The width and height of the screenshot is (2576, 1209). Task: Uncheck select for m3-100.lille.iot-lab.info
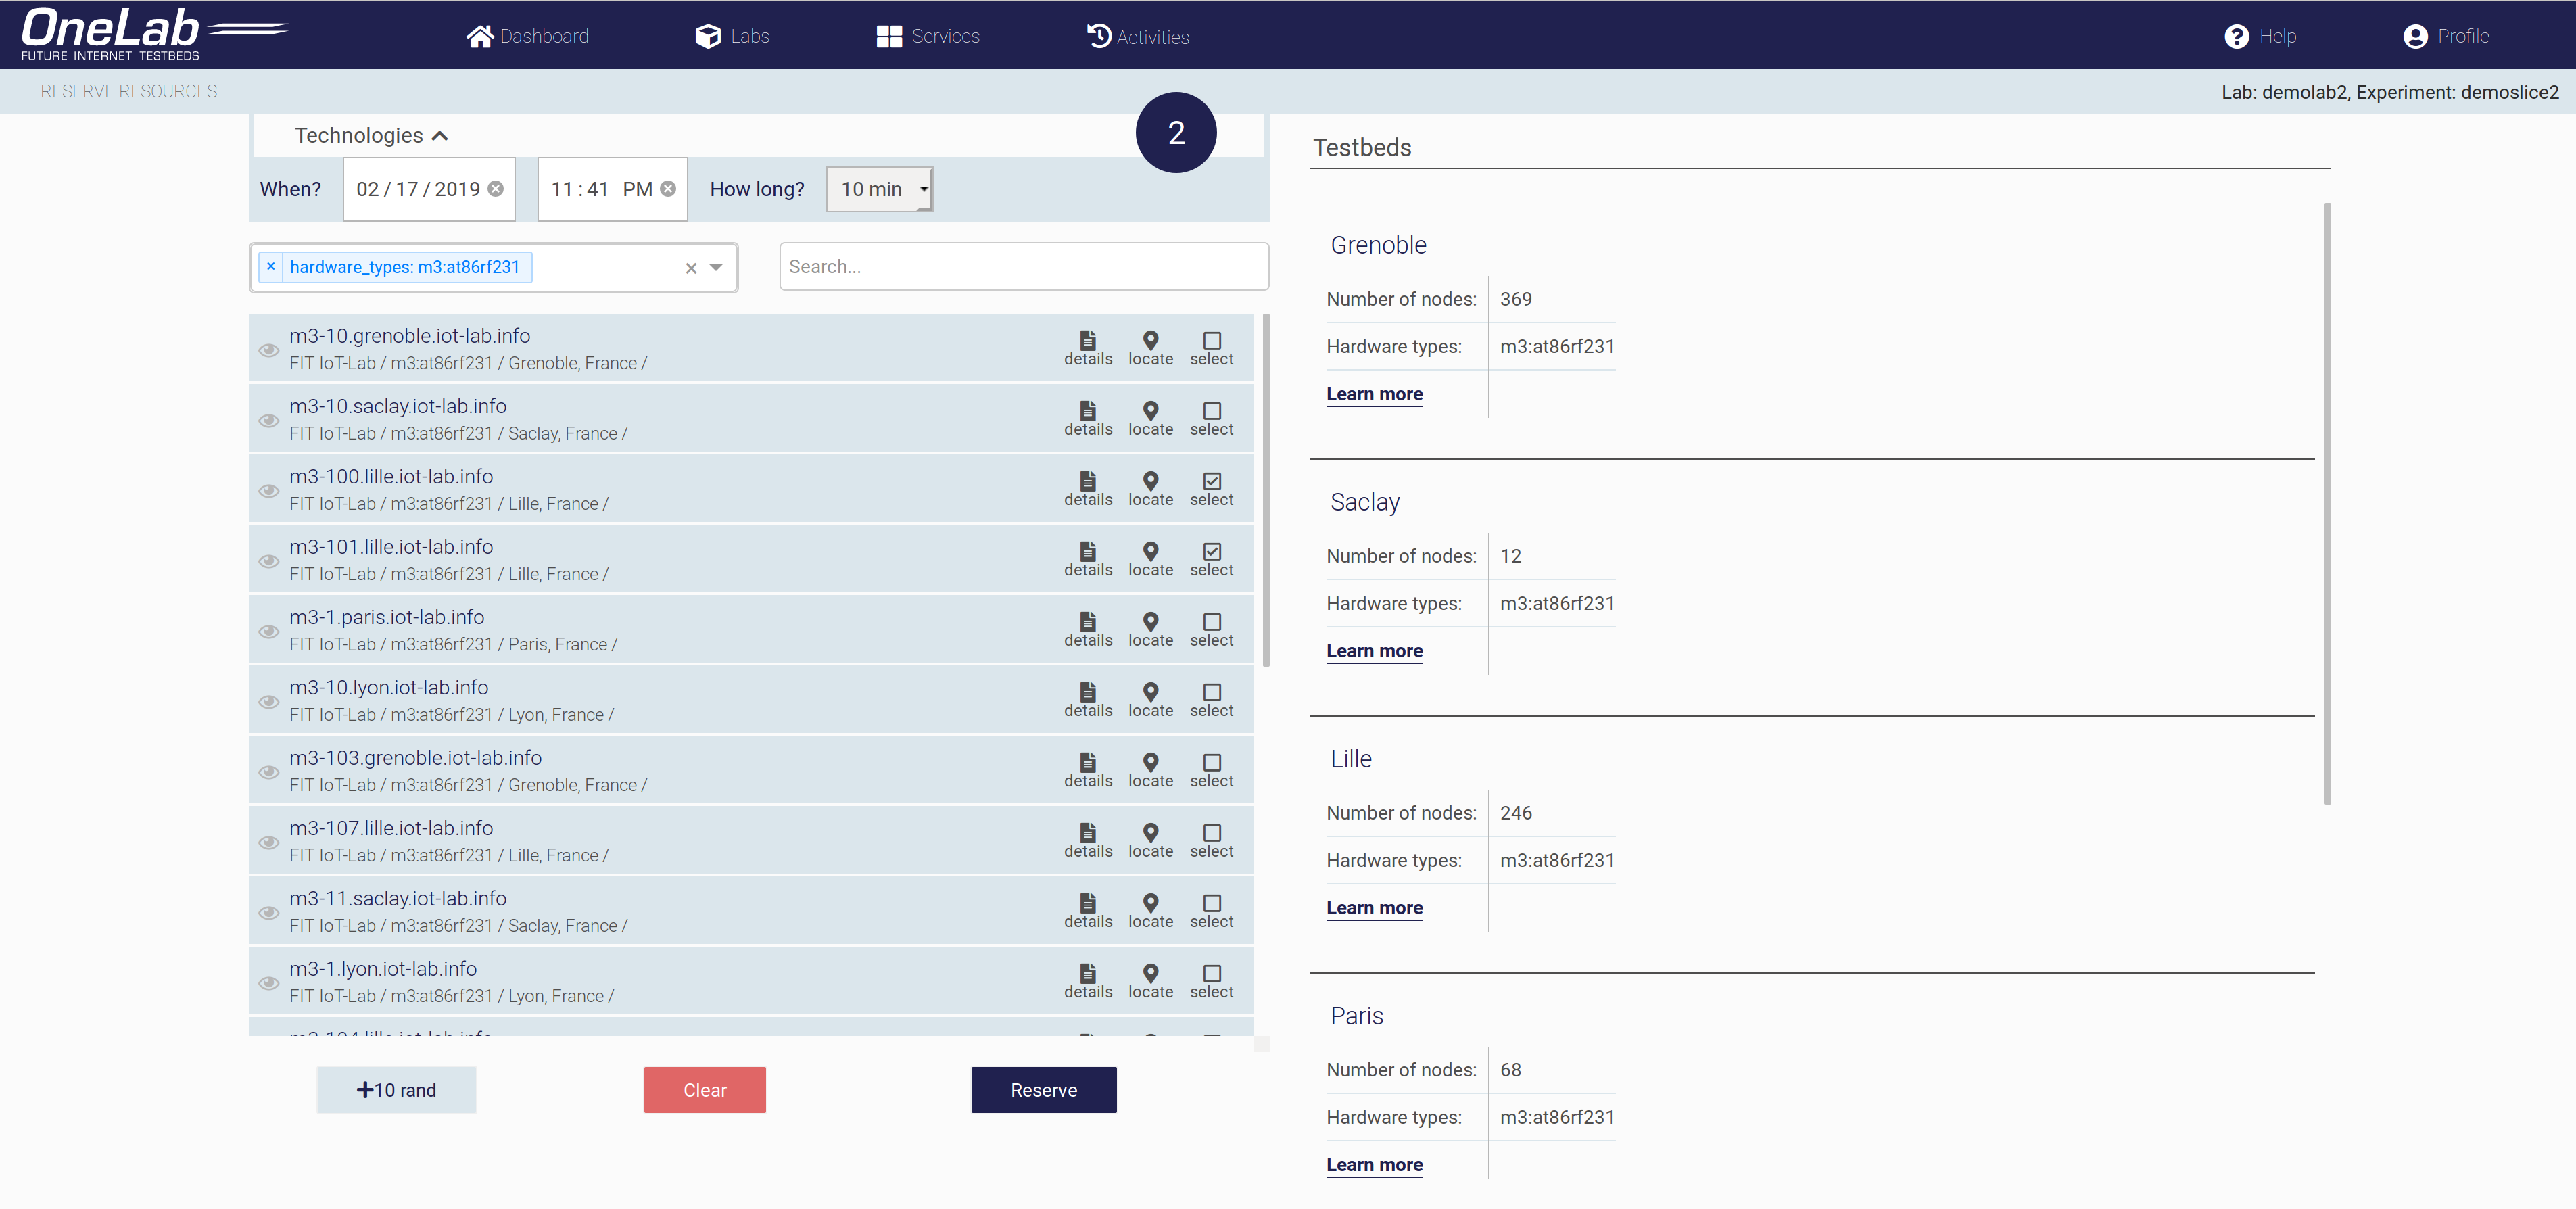[x=1211, y=481]
